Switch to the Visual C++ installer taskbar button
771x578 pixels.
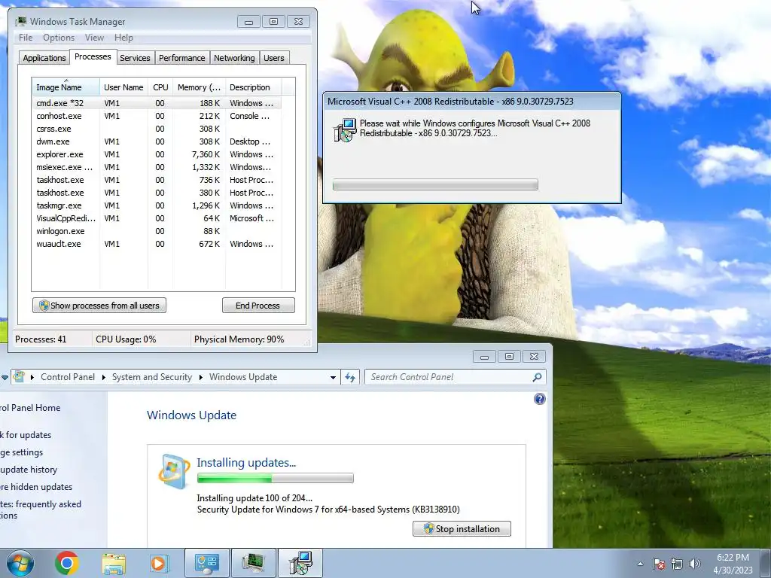point(300,563)
